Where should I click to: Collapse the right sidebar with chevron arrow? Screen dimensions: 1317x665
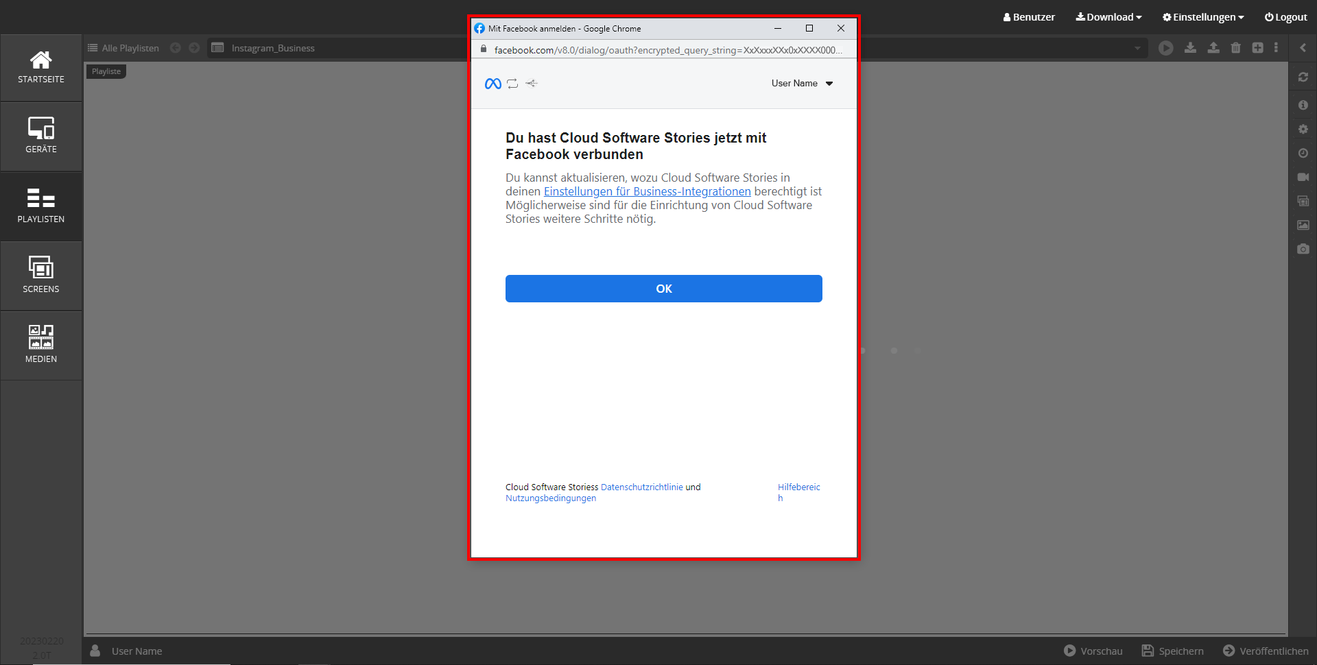tap(1303, 48)
